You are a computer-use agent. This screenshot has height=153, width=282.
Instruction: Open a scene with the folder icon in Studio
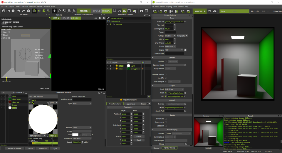[x=8, y=11]
